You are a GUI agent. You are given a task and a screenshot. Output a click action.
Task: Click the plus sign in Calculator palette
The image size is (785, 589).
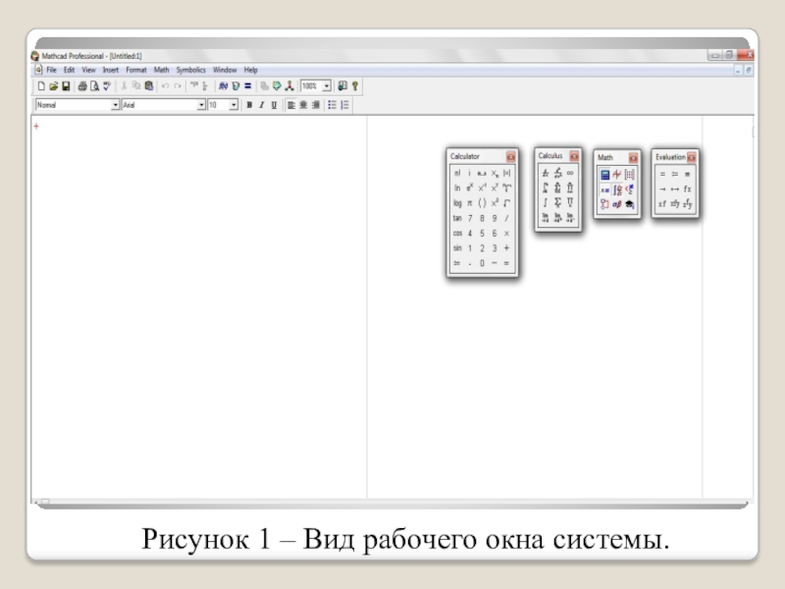point(506,248)
